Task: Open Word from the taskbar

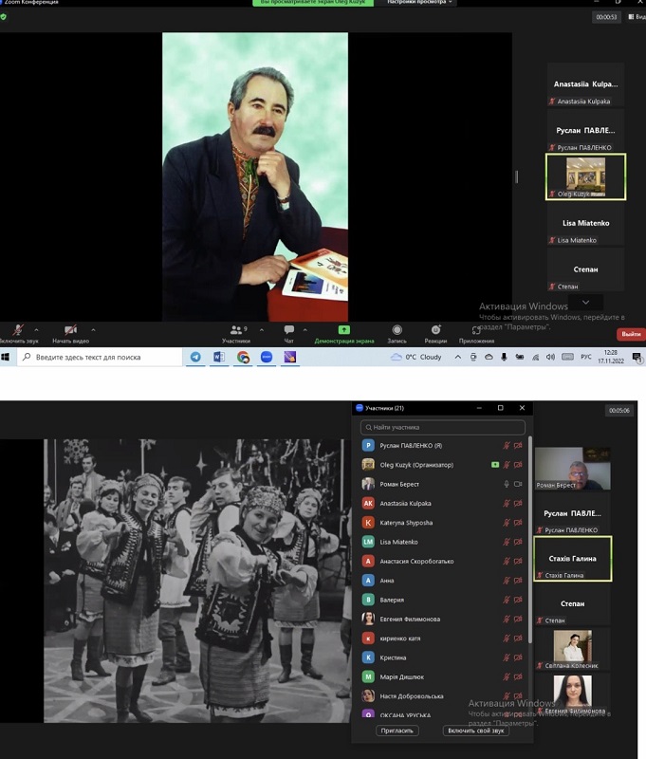Action: pyautogui.click(x=219, y=357)
